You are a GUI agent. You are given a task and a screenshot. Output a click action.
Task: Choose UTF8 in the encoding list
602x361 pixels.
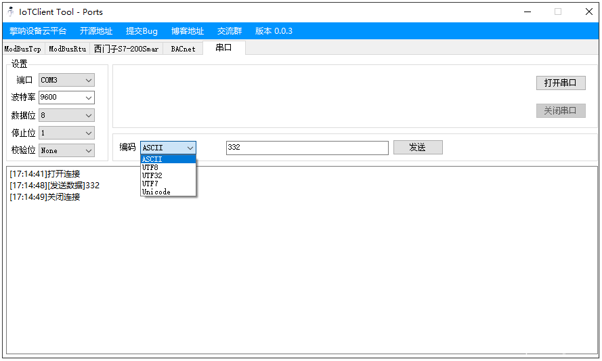coord(168,167)
